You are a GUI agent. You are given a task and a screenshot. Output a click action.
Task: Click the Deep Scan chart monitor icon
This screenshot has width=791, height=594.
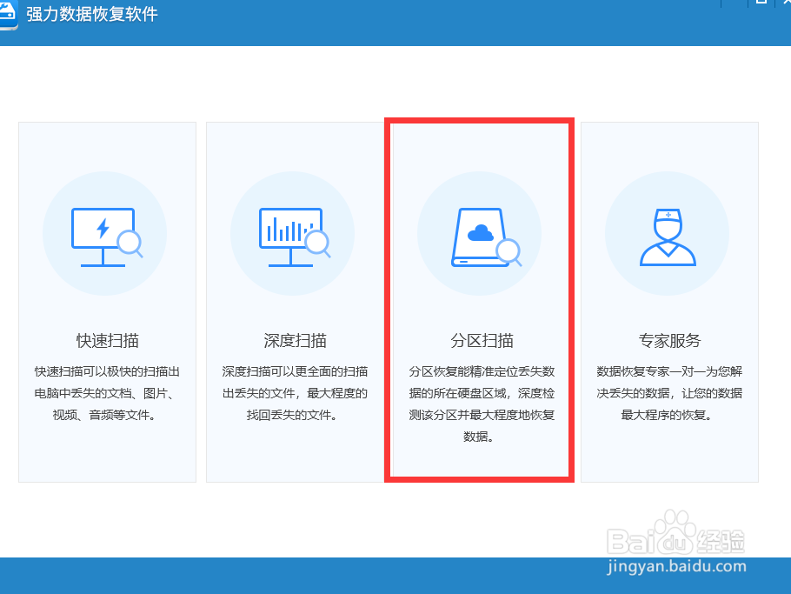(x=294, y=237)
